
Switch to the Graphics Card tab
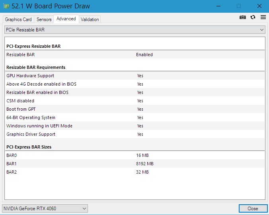click(18, 19)
